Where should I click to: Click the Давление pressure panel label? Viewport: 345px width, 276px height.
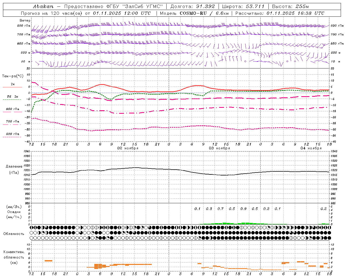pos(14,167)
